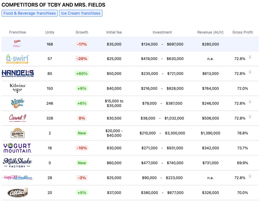Click the Investment column header
The image size is (260, 205).
[x=162, y=32]
